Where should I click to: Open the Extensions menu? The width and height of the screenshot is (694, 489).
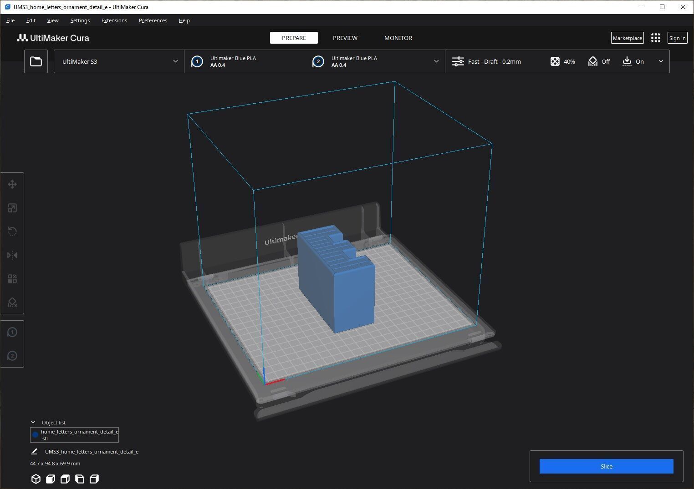(114, 20)
